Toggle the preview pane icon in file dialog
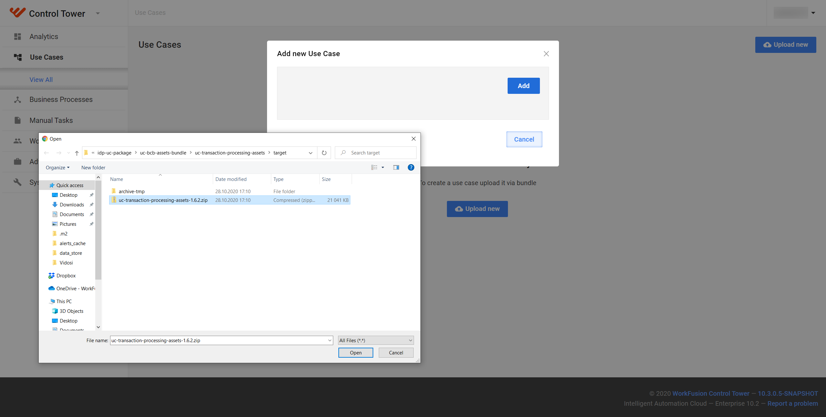 click(396, 167)
